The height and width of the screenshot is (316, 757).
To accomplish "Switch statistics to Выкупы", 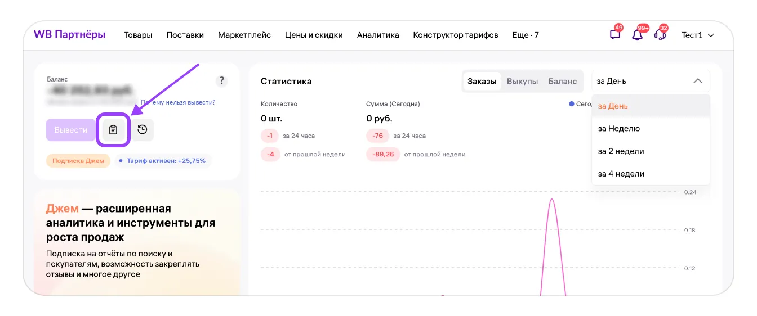I will coord(522,81).
